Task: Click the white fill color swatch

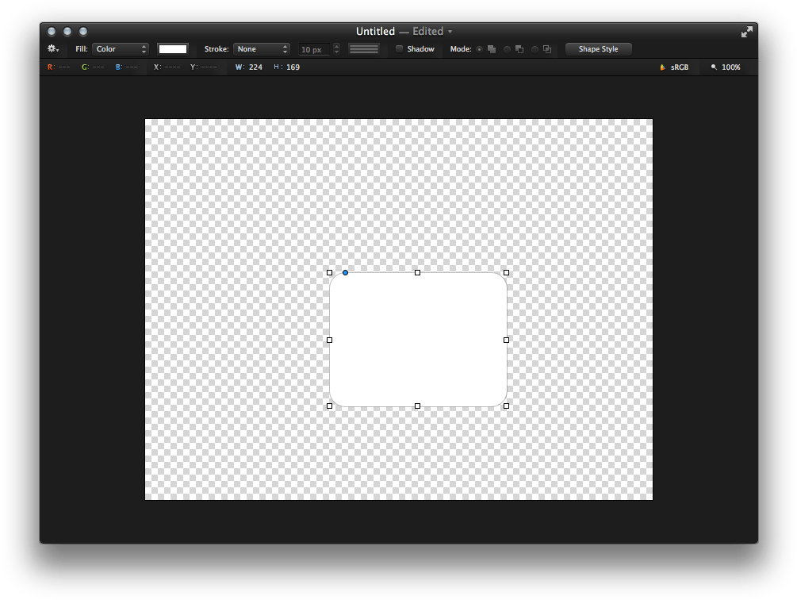Action: point(173,49)
